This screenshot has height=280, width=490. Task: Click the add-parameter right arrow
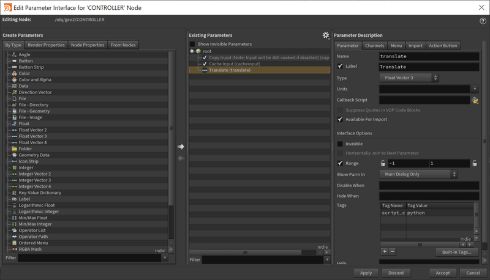coord(181,147)
